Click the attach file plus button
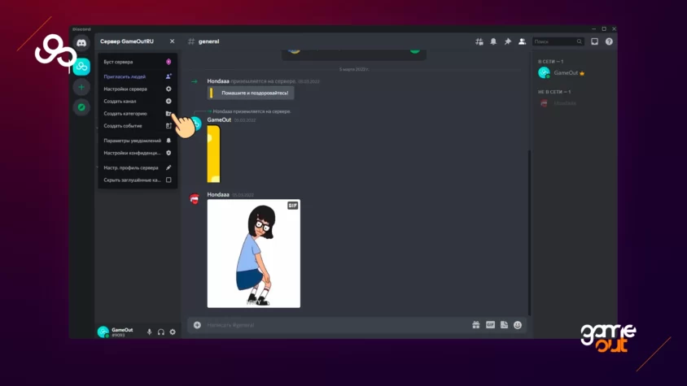Screen dimensions: 687x386 (x=197, y=325)
